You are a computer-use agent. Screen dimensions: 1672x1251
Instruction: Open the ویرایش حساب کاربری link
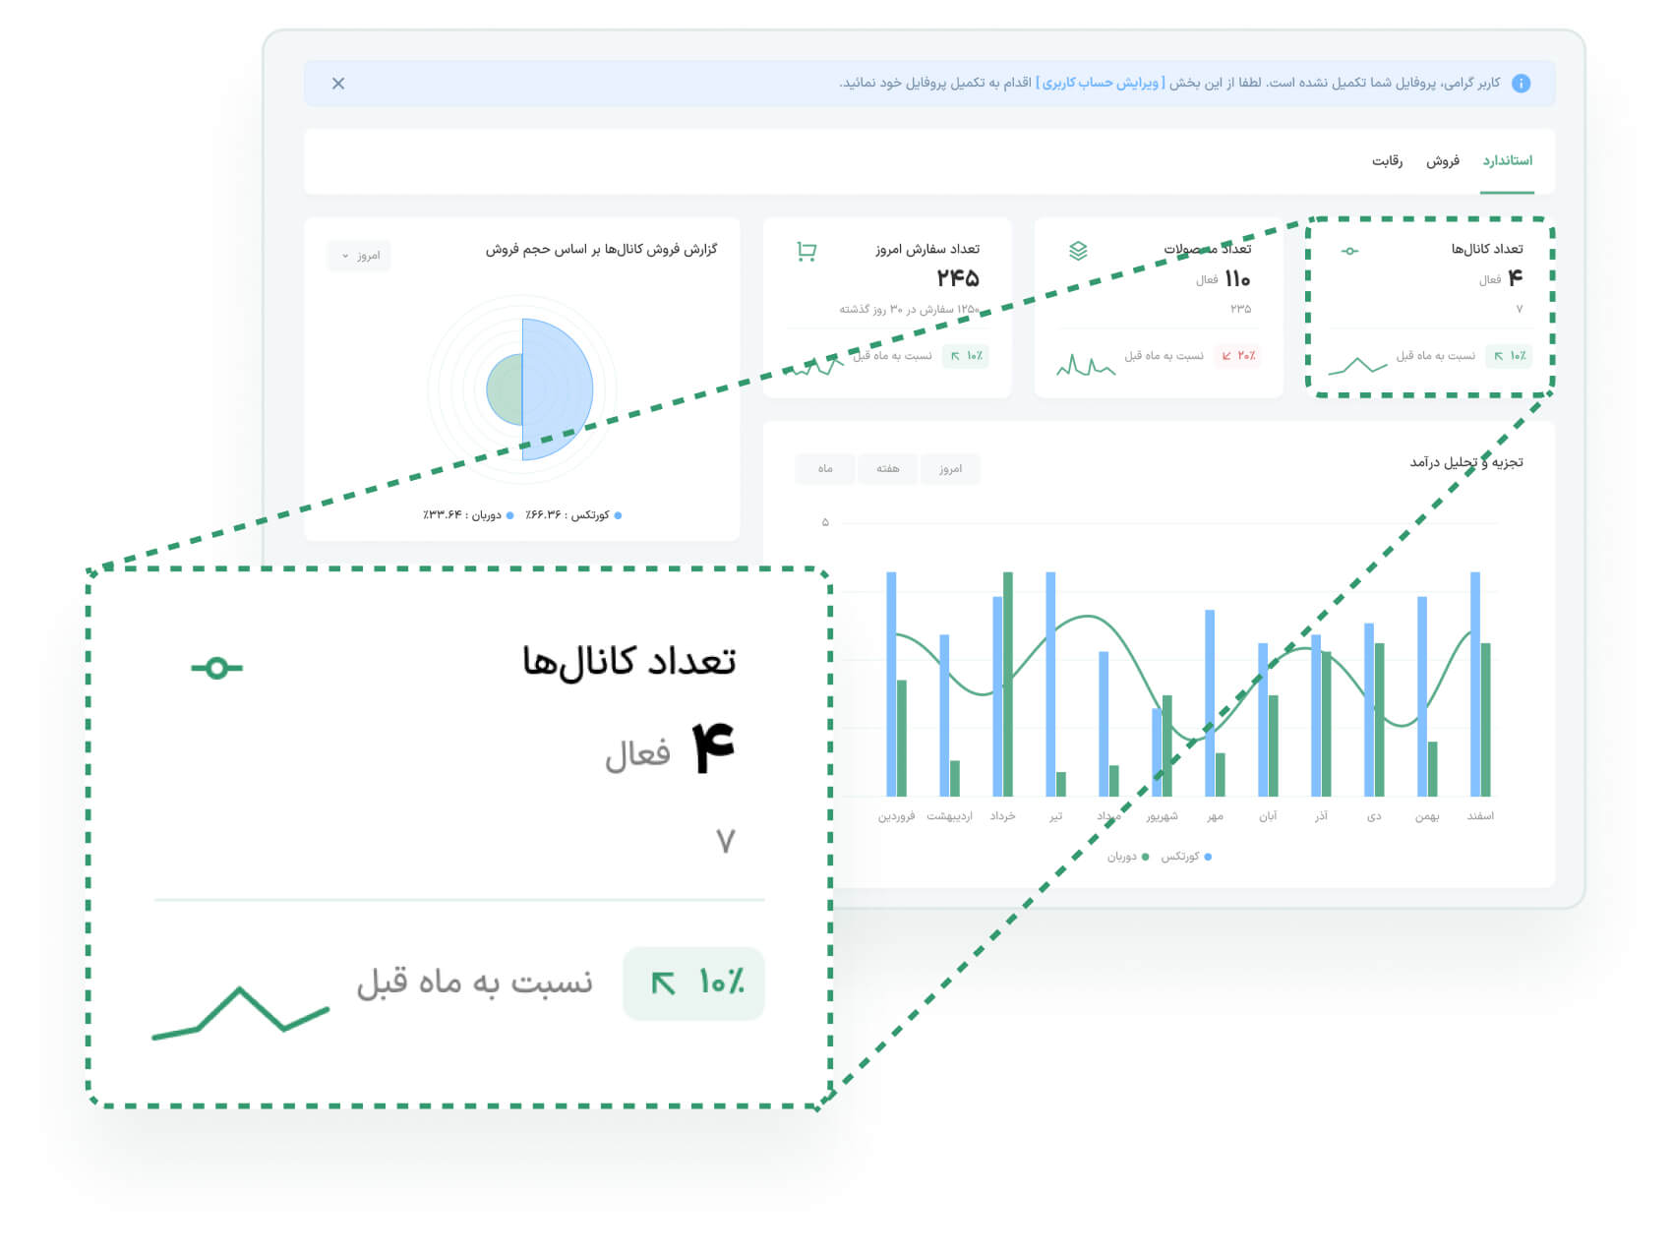[1101, 83]
